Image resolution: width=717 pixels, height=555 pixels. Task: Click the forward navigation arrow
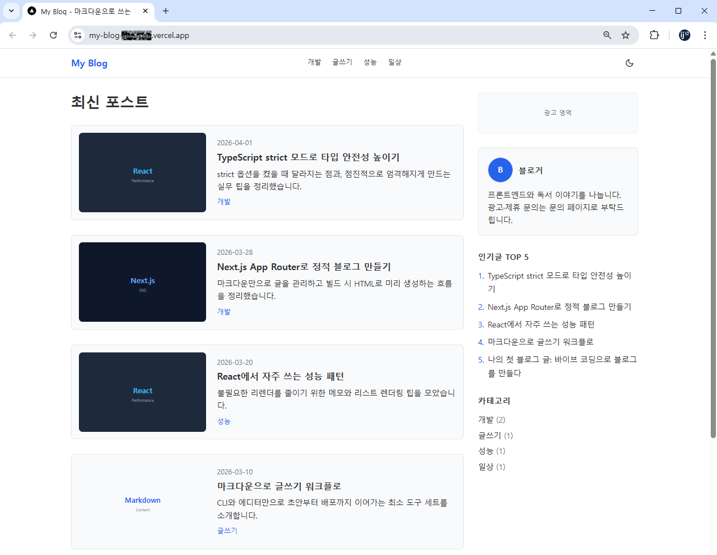33,35
